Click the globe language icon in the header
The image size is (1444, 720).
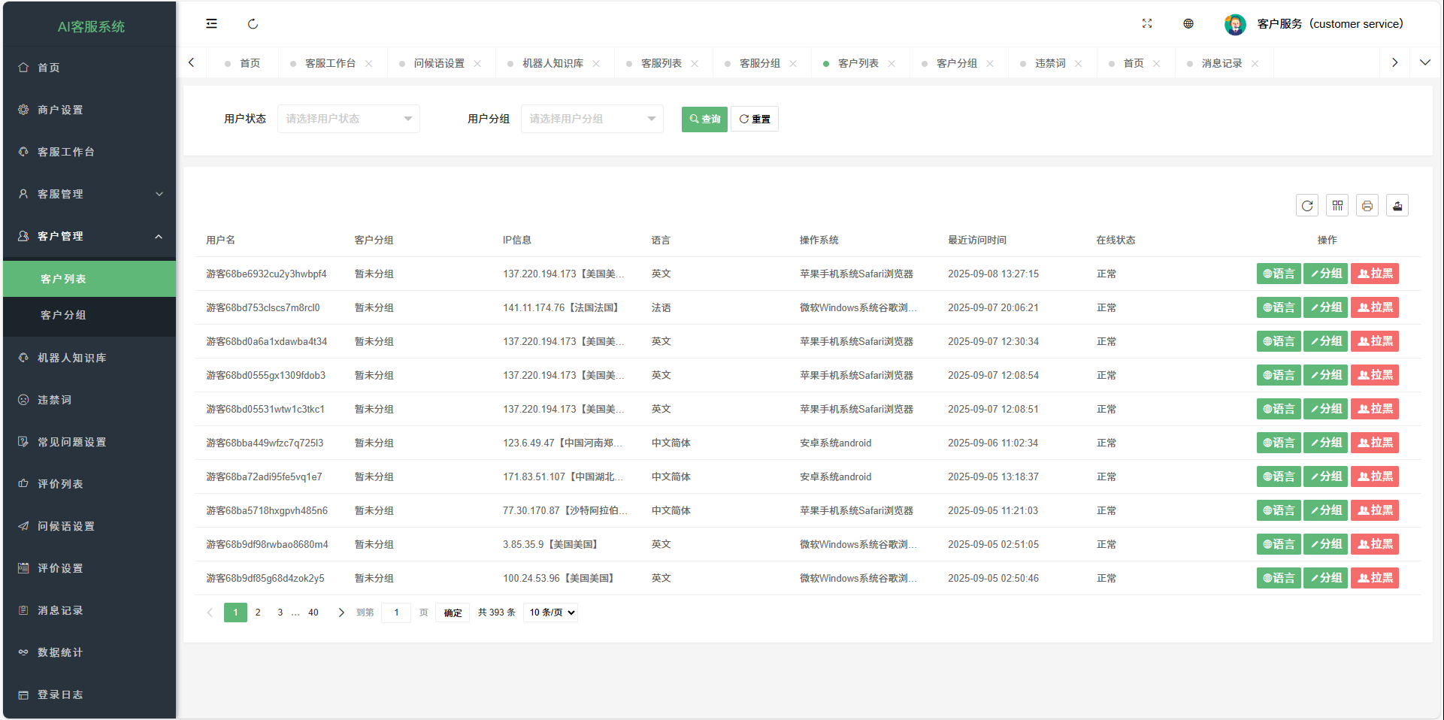click(x=1188, y=24)
